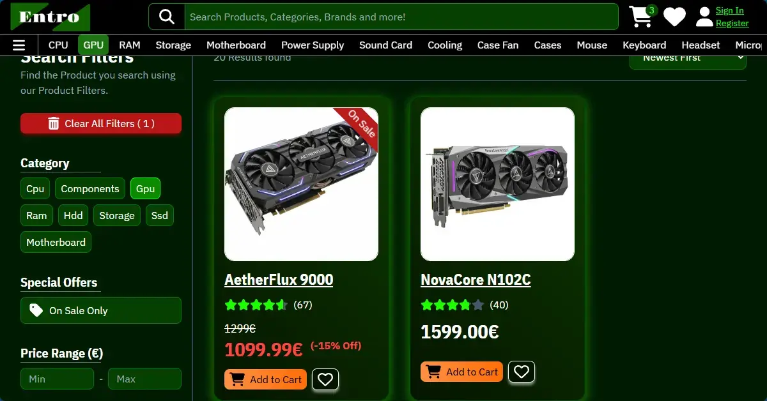Switch to the Cooling navigation tab
This screenshot has height=401, width=767.
pos(445,45)
